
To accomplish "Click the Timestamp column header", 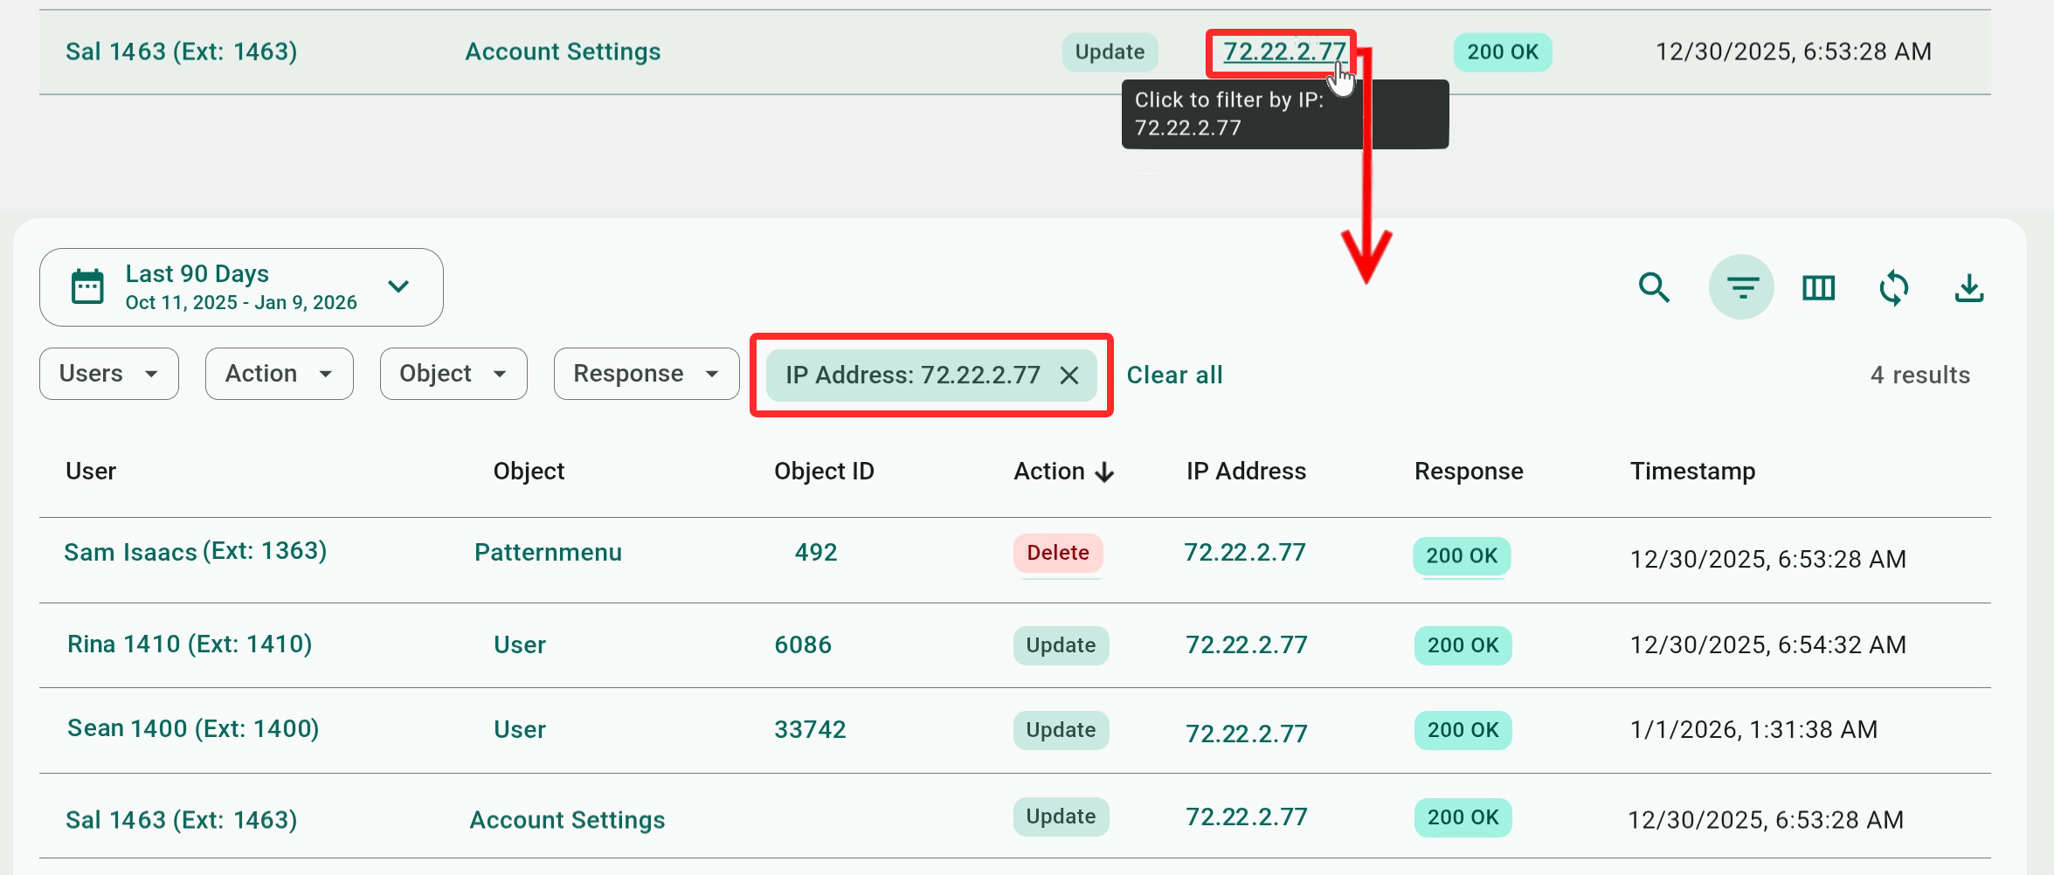I will click(1692, 472).
